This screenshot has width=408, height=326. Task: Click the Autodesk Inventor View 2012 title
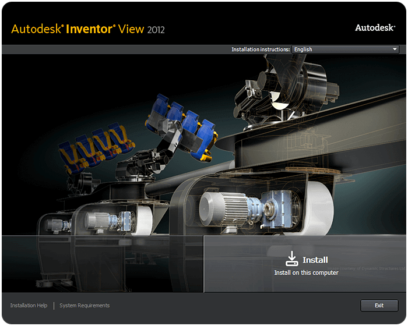[x=88, y=29]
